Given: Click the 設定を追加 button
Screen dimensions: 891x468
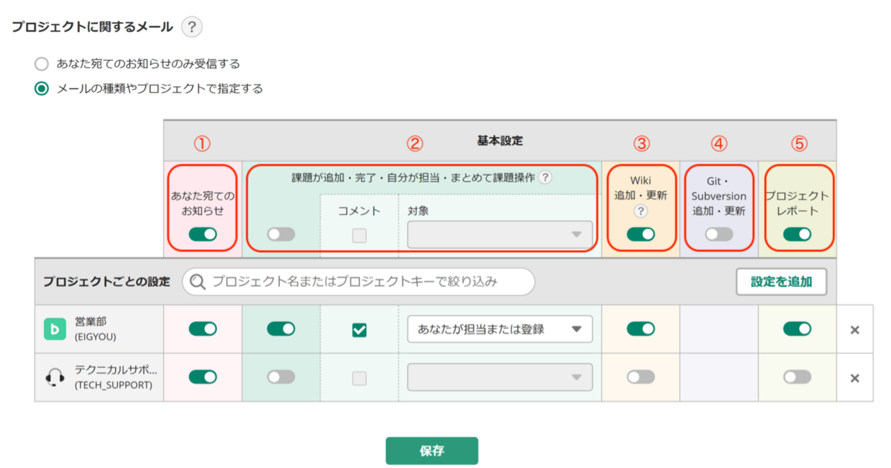Looking at the screenshot, I should 781,282.
